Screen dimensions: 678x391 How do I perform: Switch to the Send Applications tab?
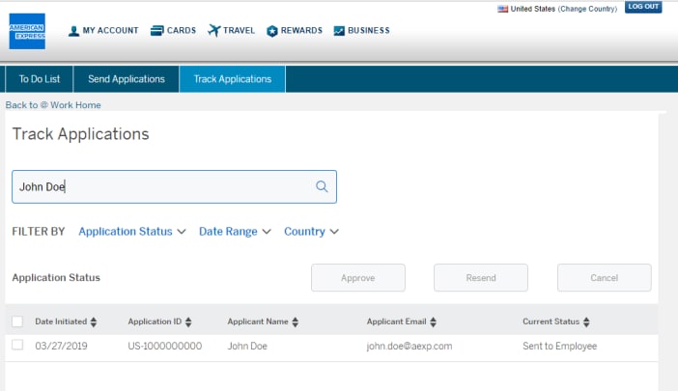coord(127,79)
